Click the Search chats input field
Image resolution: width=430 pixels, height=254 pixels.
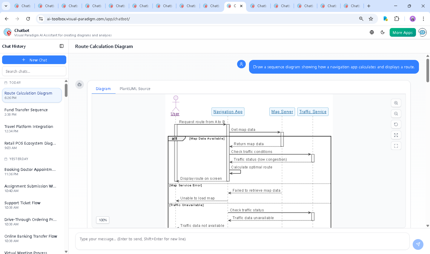click(34, 71)
